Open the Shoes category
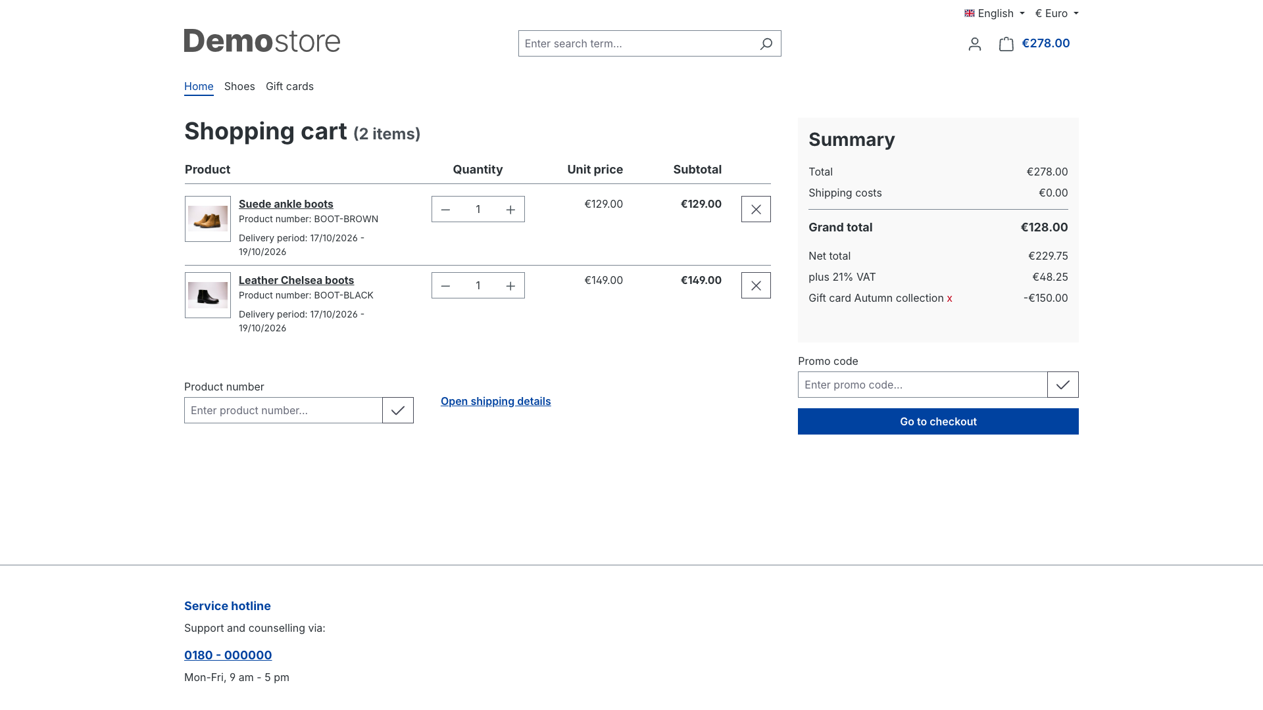1263x710 pixels. (239, 86)
